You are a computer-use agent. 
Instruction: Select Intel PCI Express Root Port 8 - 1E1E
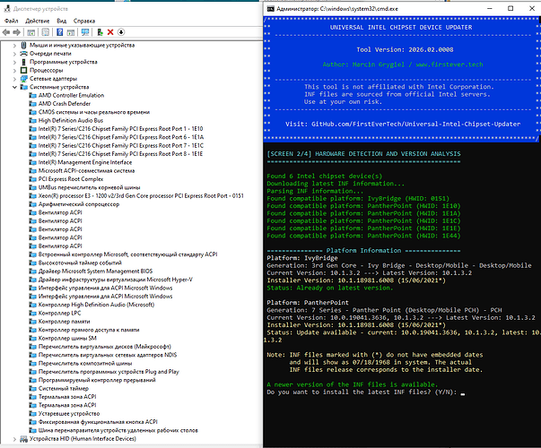120,154
